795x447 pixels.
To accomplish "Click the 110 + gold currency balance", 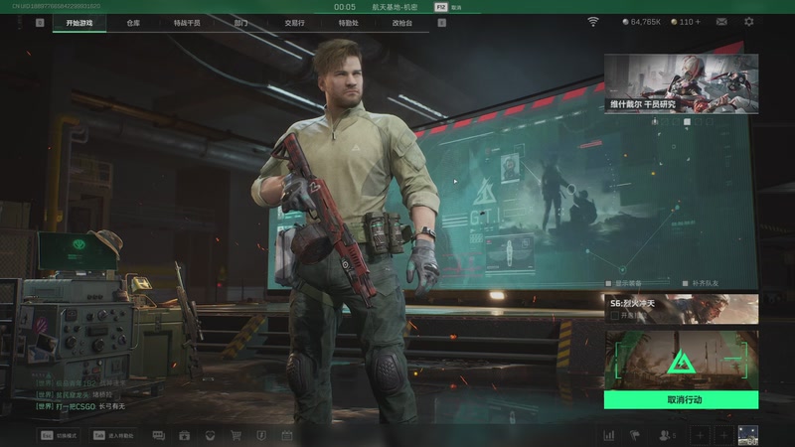I will 686,22.
